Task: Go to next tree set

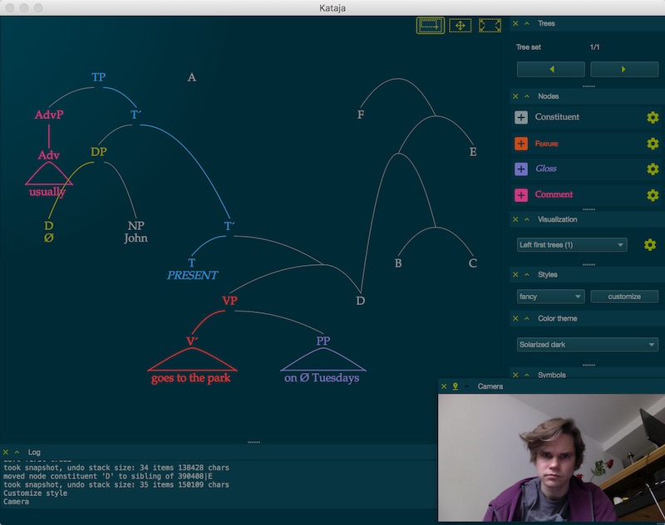Action: point(624,69)
